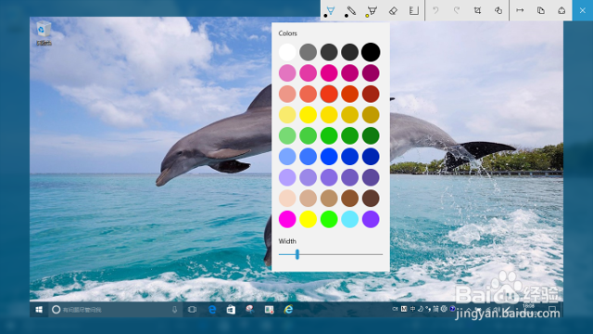This screenshot has width=593, height=334.
Task: Select the darkest navy swatch in blue row
Action: [x=371, y=157]
